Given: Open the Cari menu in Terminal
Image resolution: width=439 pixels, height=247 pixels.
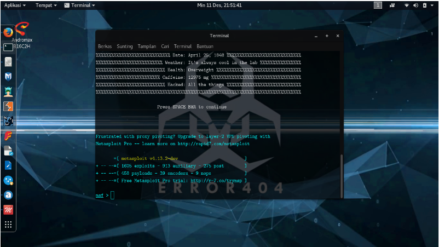Looking at the screenshot, I should (165, 47).
